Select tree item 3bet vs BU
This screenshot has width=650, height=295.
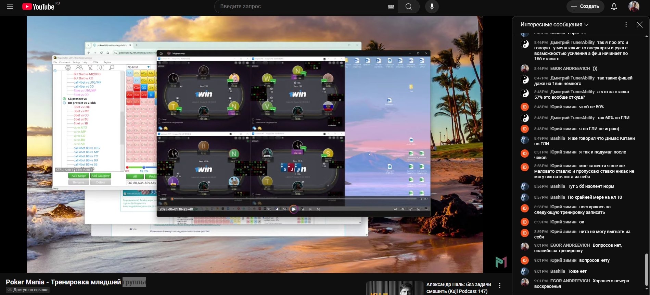(81, 119)
